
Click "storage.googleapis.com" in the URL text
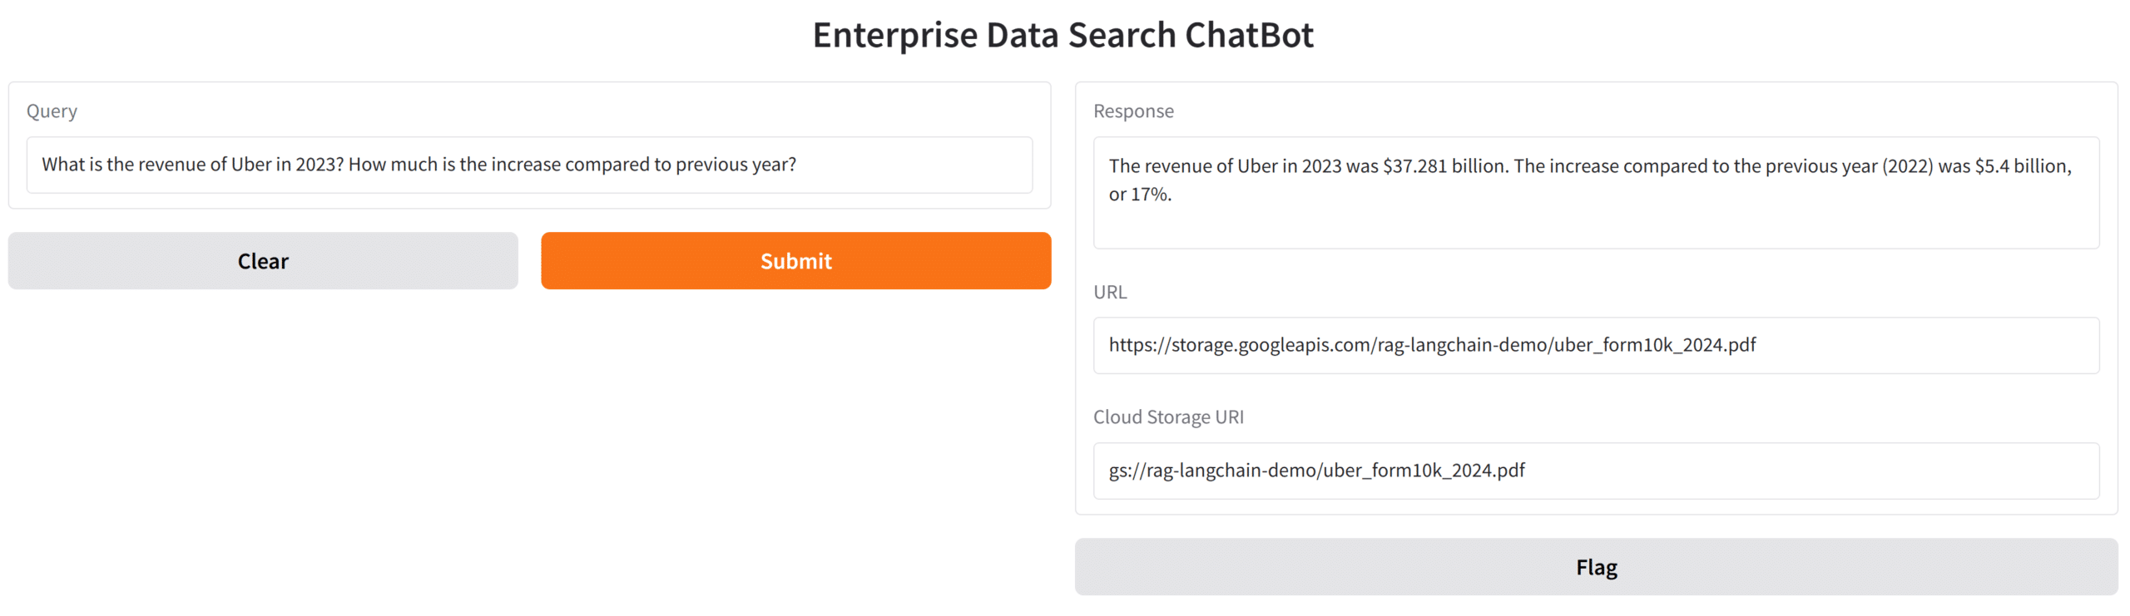[x=1271, y=345]
